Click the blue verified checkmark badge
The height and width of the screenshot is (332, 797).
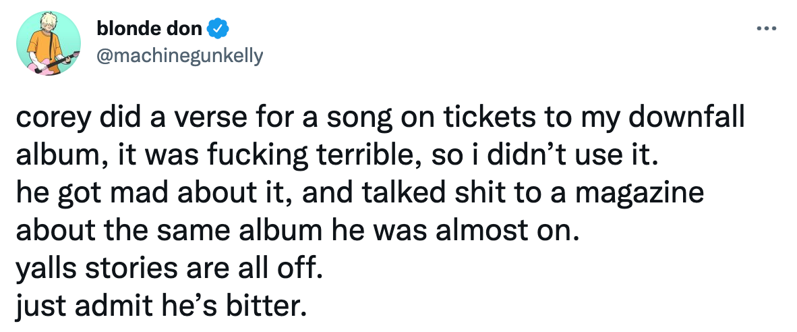pyautogui.click(x=220, y=28)
